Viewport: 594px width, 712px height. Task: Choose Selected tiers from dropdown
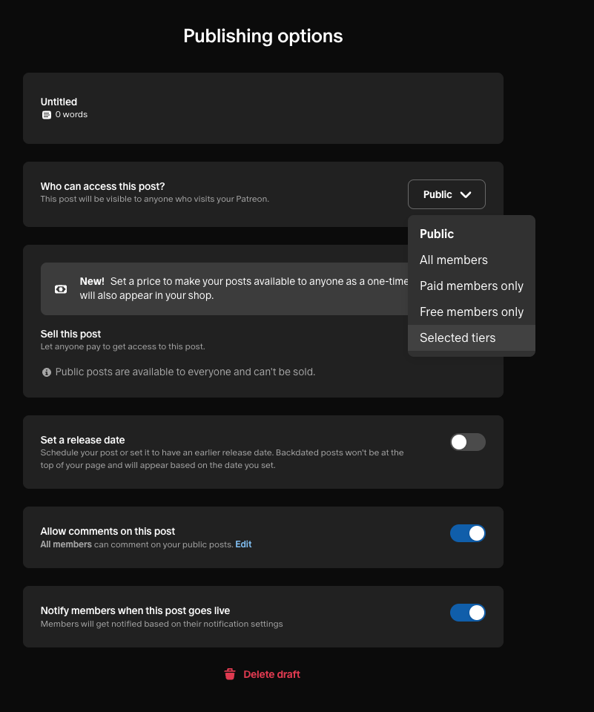[x=458, y=337]
